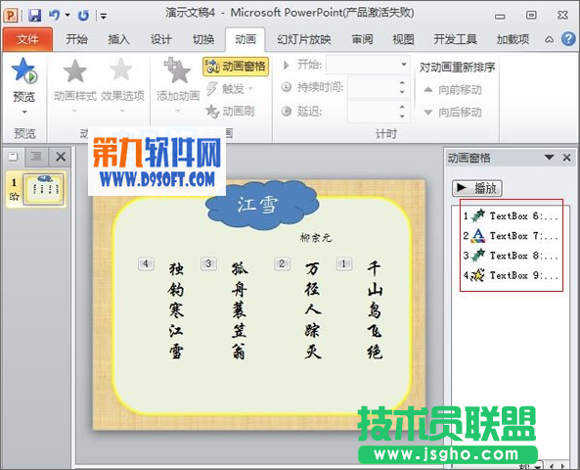The height and width of the screenshot is (470, 580).
Task: Close the slide thumbnail pane
Action: tap(61, 157)
